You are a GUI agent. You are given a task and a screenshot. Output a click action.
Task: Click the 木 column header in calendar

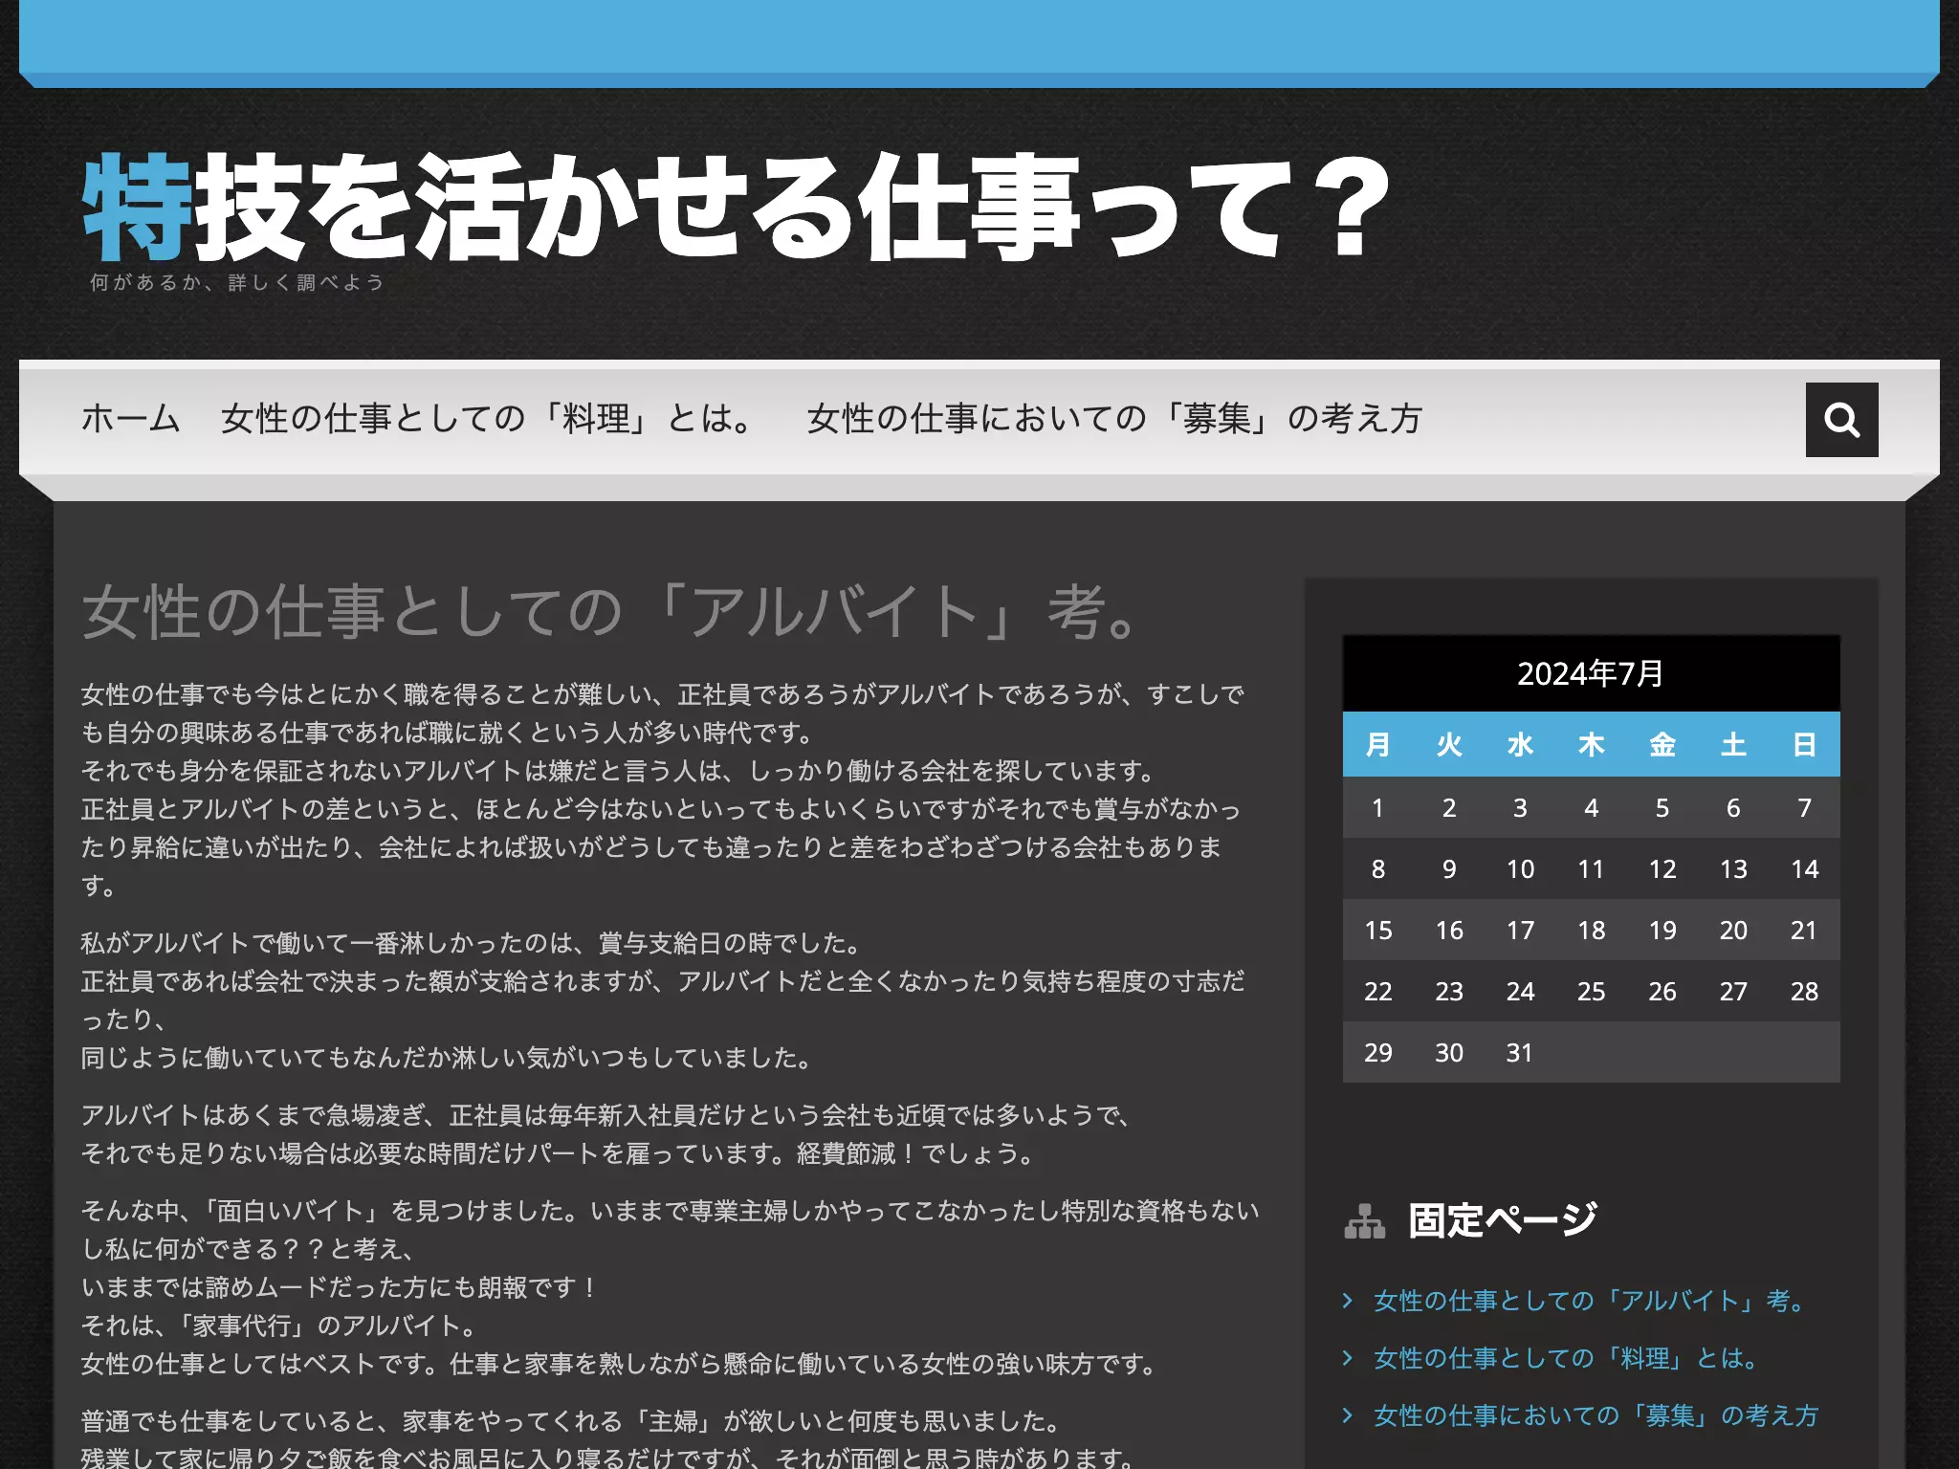(x=1591, y=744)
